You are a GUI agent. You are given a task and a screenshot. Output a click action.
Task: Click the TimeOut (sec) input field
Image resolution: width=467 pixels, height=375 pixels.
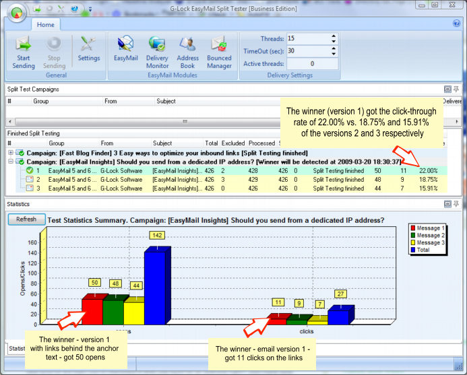coord(309,51)
